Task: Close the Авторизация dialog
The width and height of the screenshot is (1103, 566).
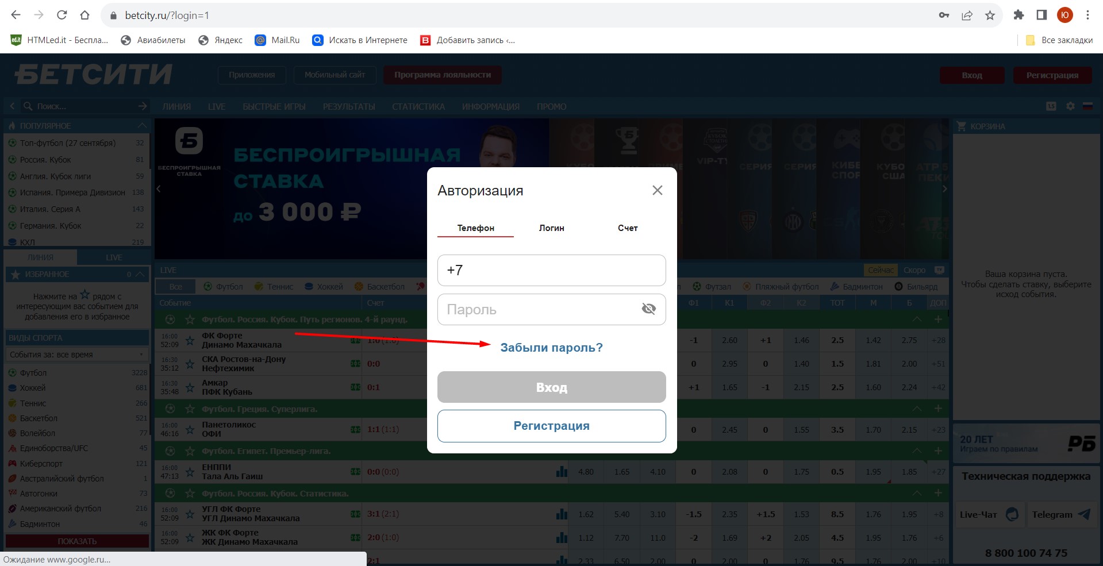Action: pos(658,190)
